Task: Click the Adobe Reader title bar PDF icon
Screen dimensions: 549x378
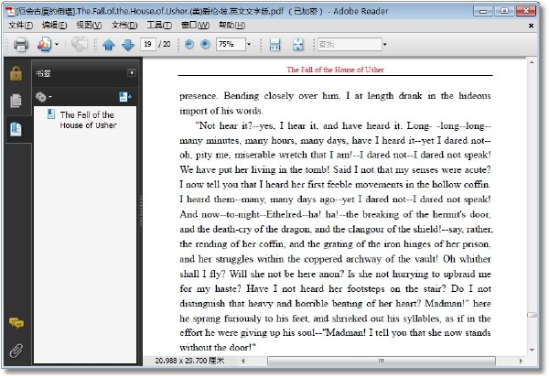Action: tap(11, 11)
